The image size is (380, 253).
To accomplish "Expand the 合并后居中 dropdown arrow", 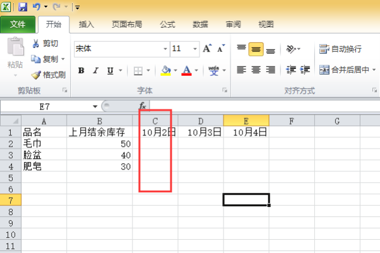I will [x=374, y=70].
